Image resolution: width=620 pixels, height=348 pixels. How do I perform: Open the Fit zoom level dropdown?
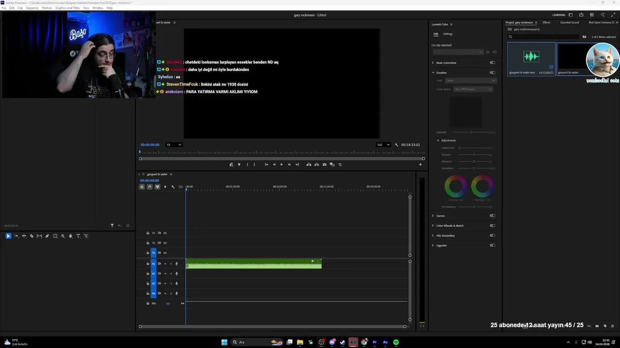(x=174, y=145)
